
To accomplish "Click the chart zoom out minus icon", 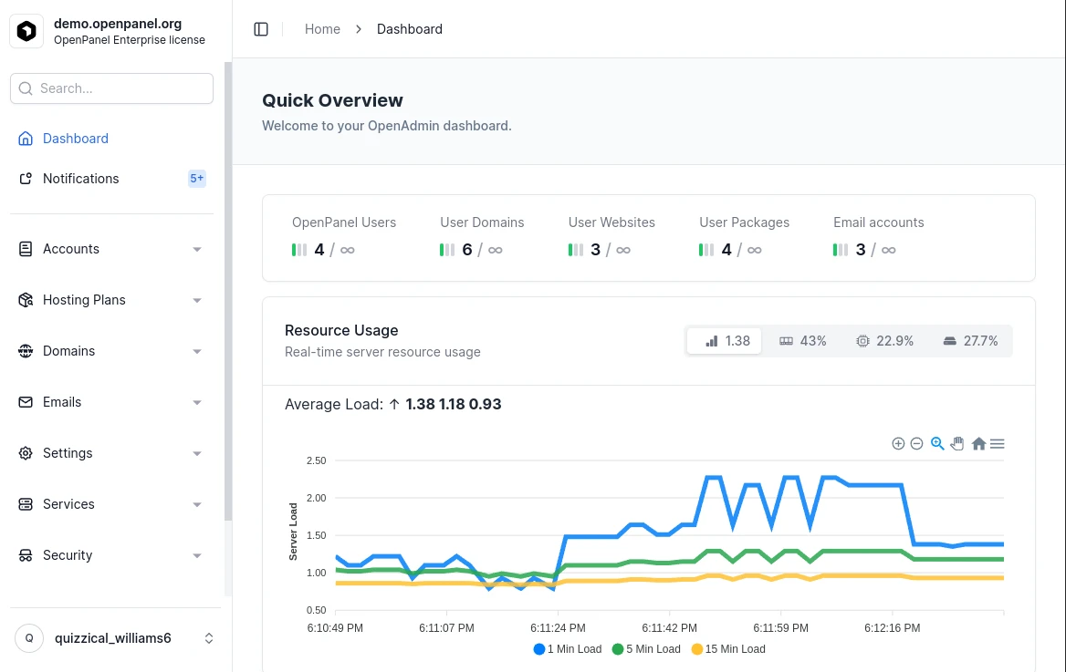I will click(x=916, y=444).
